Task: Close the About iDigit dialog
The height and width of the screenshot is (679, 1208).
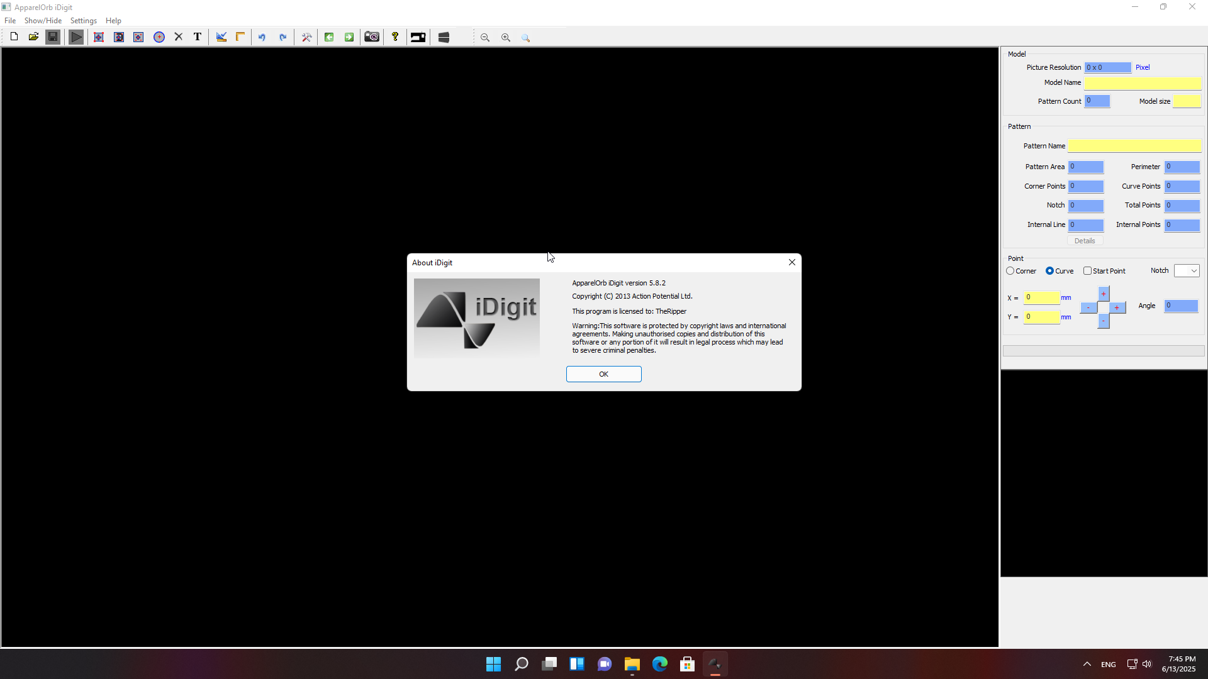Action: click(792, 262)
